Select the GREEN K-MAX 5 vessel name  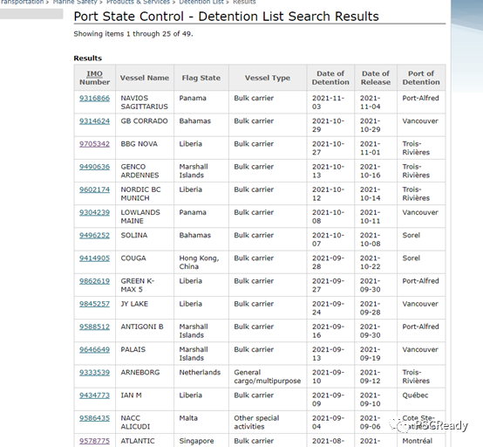coord(138,285)
